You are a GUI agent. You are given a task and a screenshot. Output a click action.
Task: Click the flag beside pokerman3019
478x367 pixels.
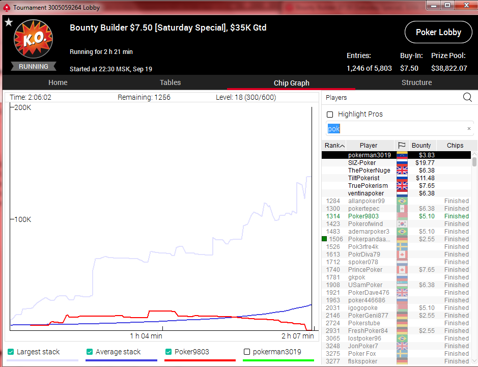(402, 155)
